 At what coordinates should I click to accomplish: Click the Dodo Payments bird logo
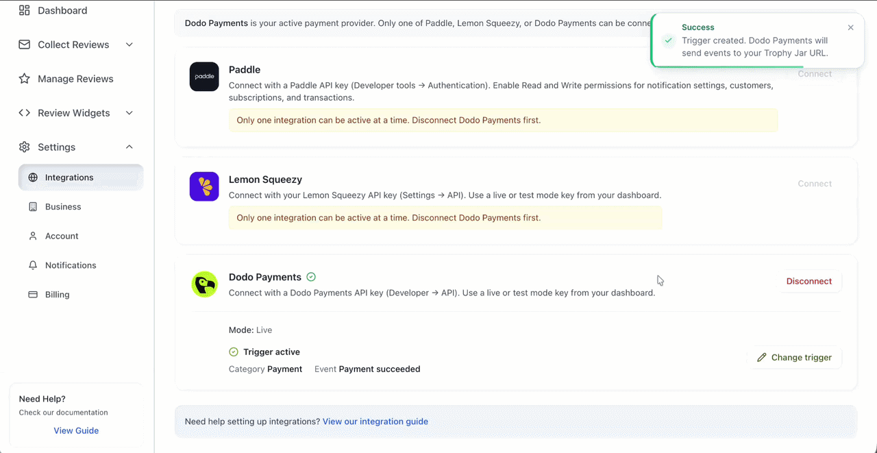[204, 284]
